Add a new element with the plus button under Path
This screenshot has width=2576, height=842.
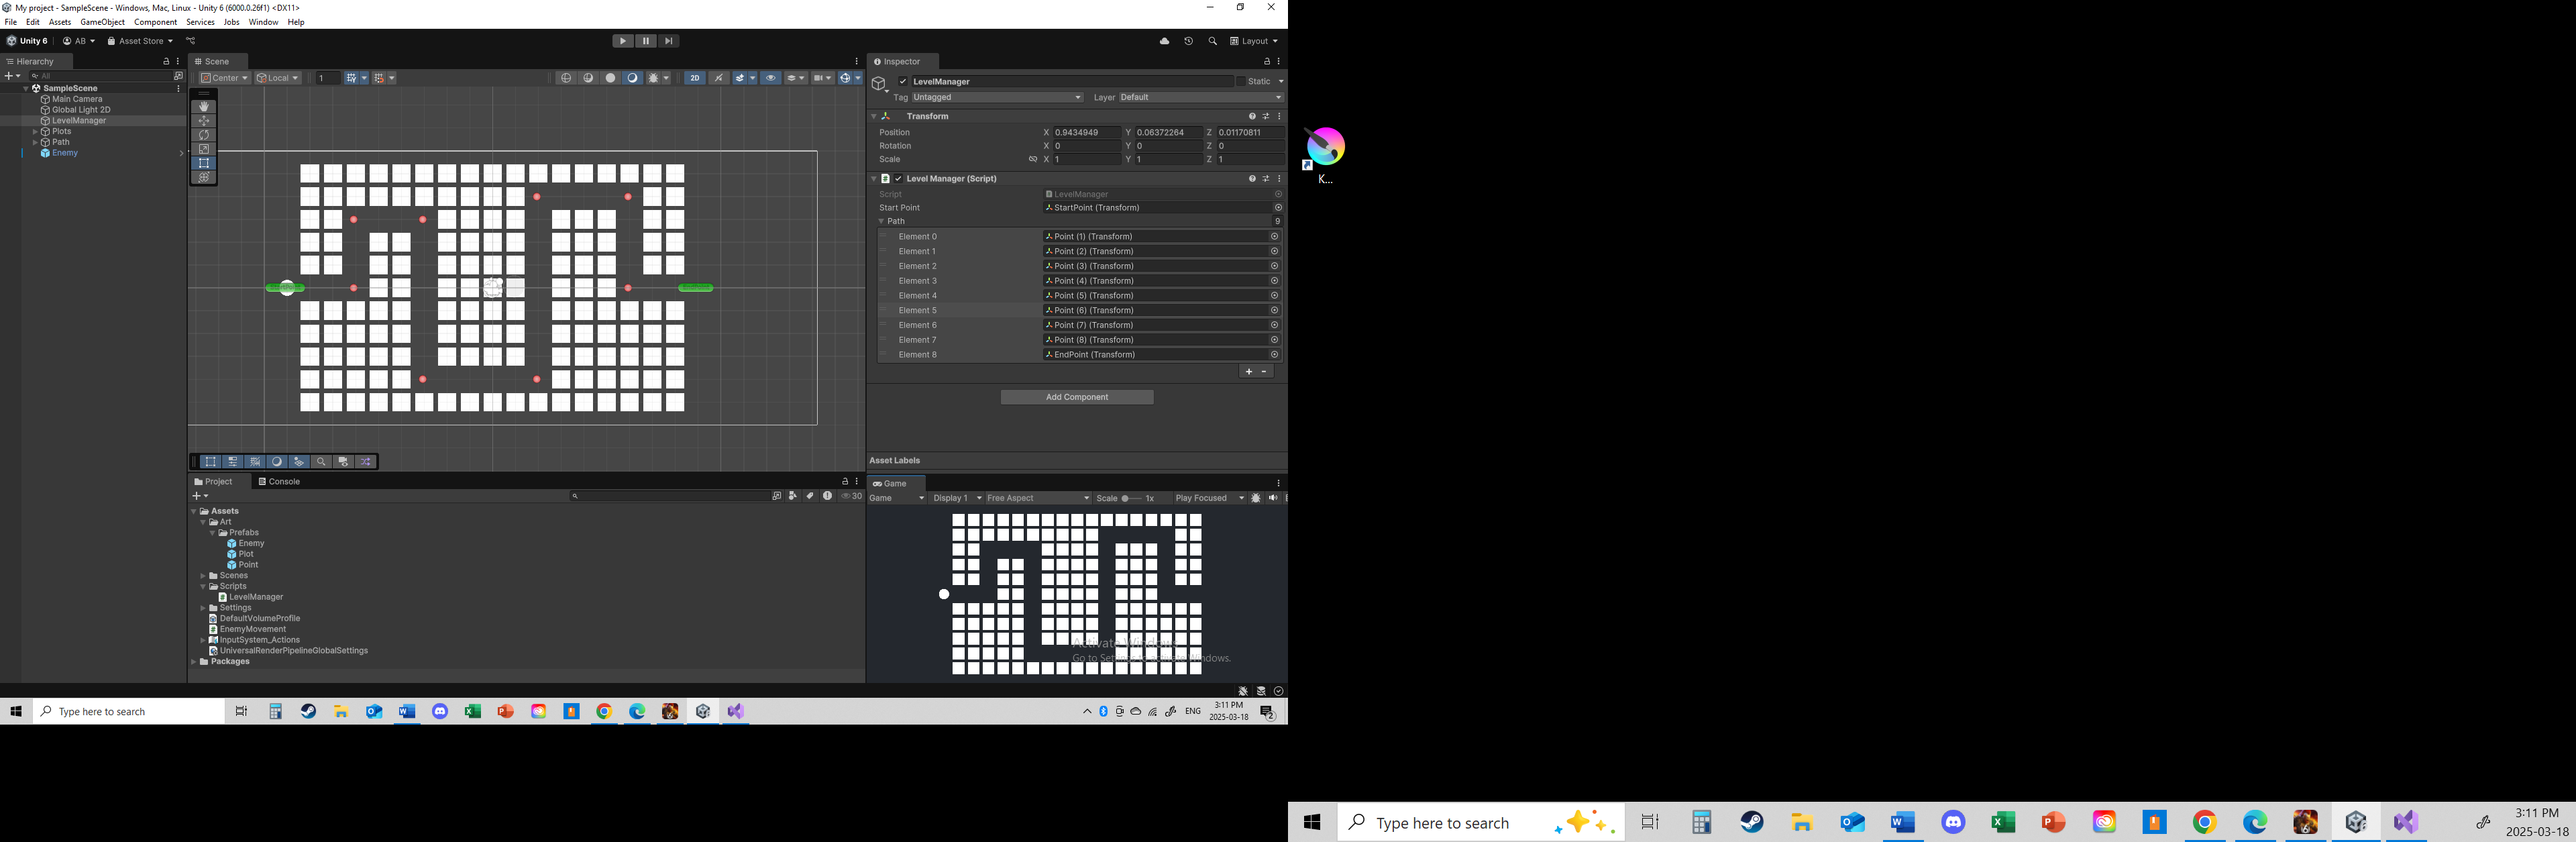click(x=1248, y=371)
